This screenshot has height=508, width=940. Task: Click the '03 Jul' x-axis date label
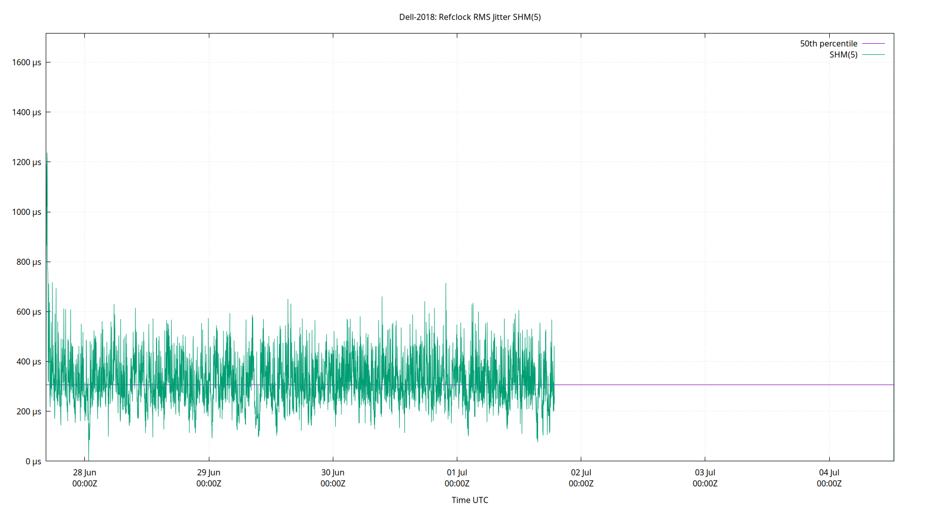705,472
